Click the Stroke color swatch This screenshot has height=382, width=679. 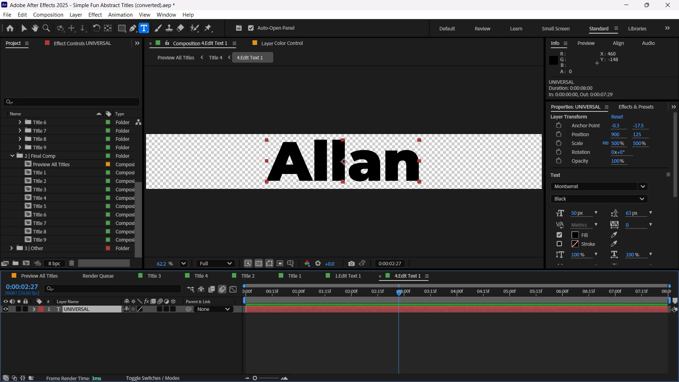pos(575,244)
